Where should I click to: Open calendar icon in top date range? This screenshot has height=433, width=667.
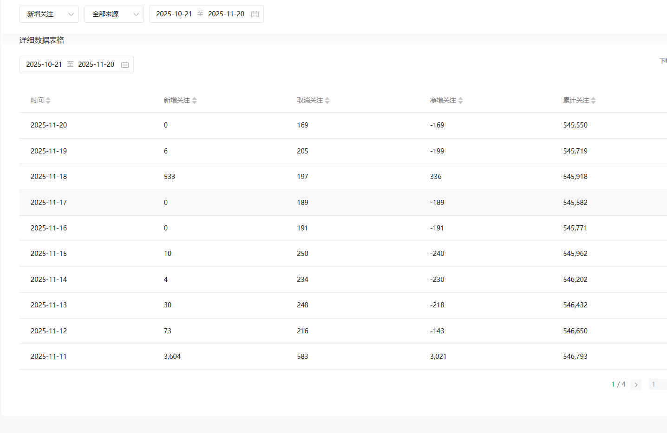tap(255, 14)
